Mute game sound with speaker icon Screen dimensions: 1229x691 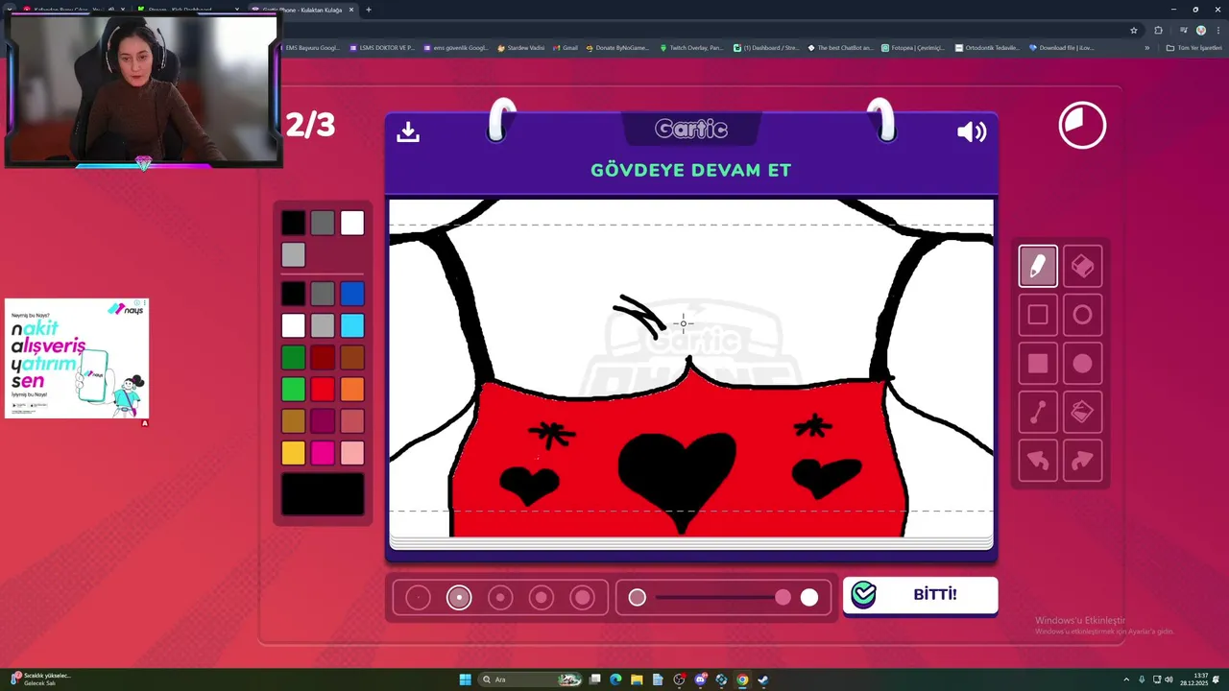[972, 132]
